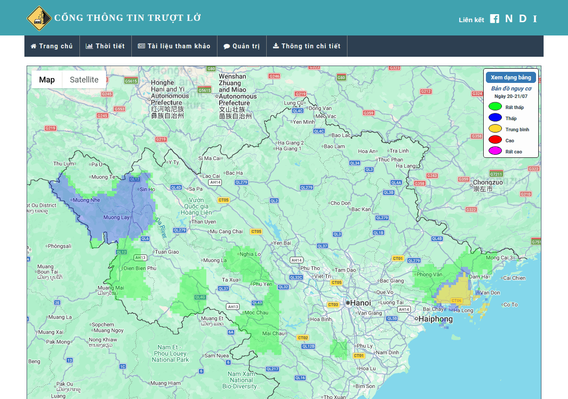
Task: Click the magenta Rất cao legend swatch
Action: [495, 151]
